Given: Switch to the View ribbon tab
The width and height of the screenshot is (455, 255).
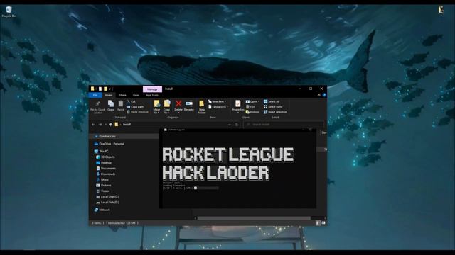Looking at the screenshot, I should click(136, 95).
